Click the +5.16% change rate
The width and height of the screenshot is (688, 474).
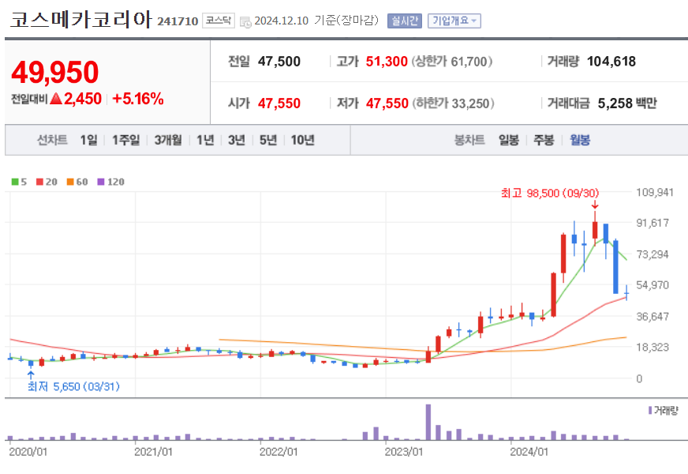[138, 99]
